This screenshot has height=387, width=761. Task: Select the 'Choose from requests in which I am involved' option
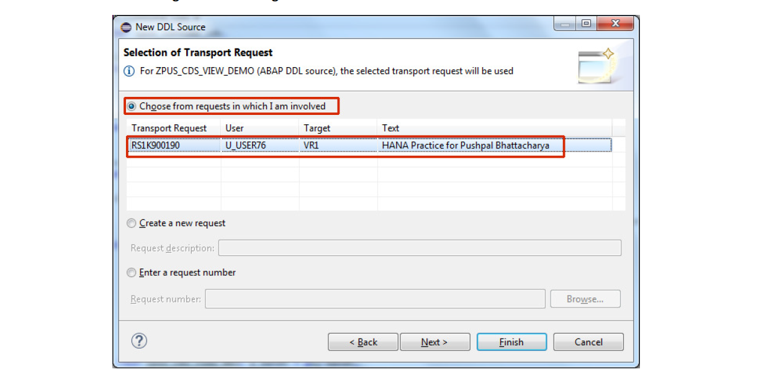tap(132, 106)
